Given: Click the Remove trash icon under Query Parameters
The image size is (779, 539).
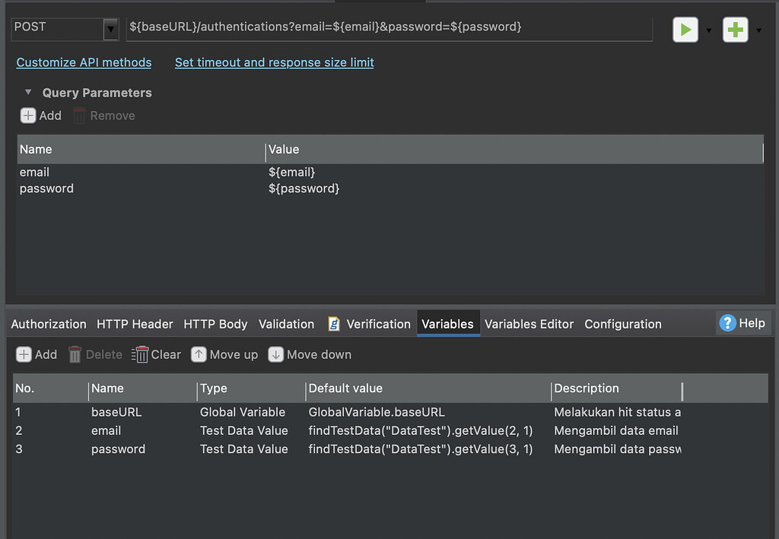Looking at the screenshot, I should [x=79, y=116].
